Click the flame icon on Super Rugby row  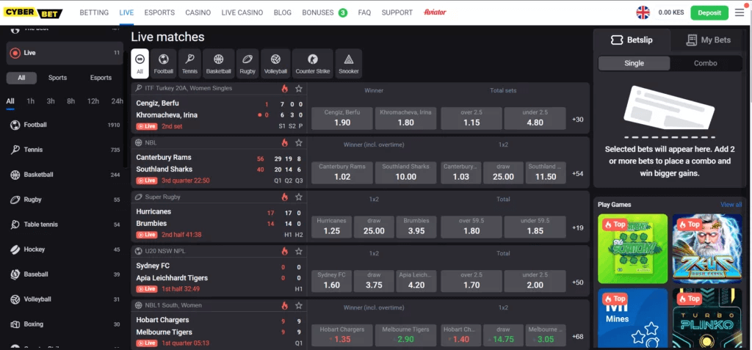tap(285, 197)
